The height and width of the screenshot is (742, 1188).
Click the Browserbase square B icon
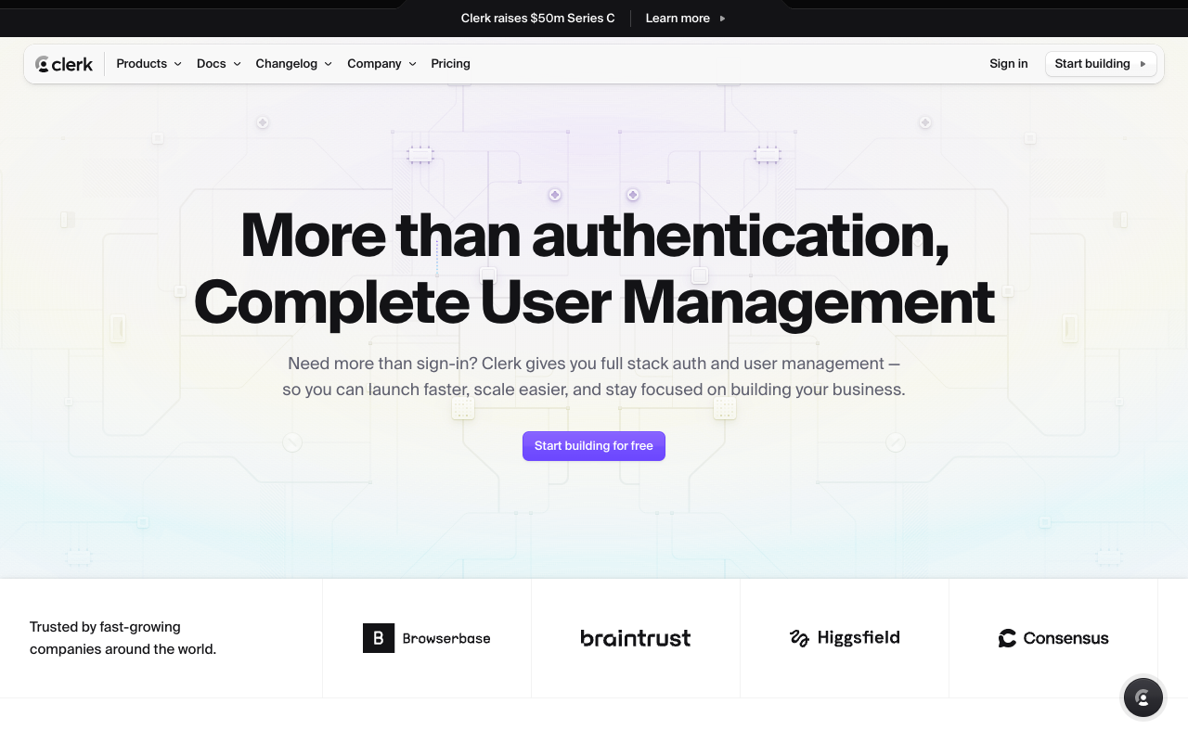378,637
